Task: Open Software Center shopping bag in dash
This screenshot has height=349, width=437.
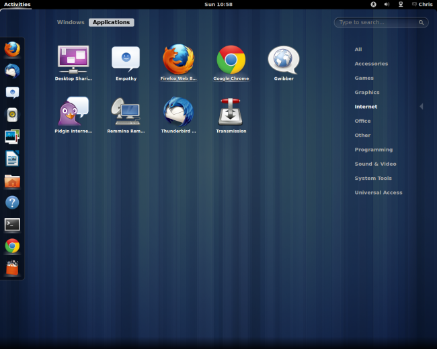Action: [12, 268]
